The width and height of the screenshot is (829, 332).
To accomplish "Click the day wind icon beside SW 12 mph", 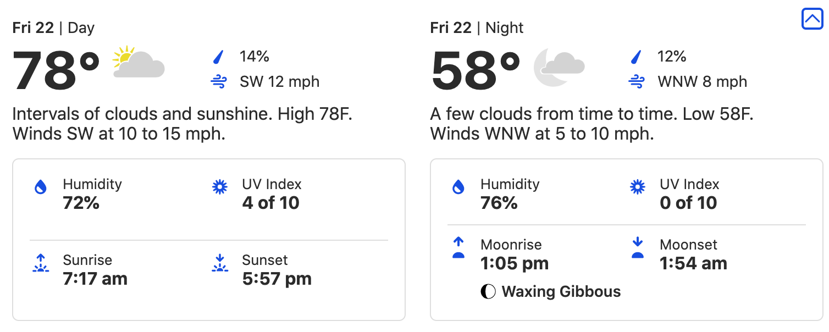I will coord(219,82).
